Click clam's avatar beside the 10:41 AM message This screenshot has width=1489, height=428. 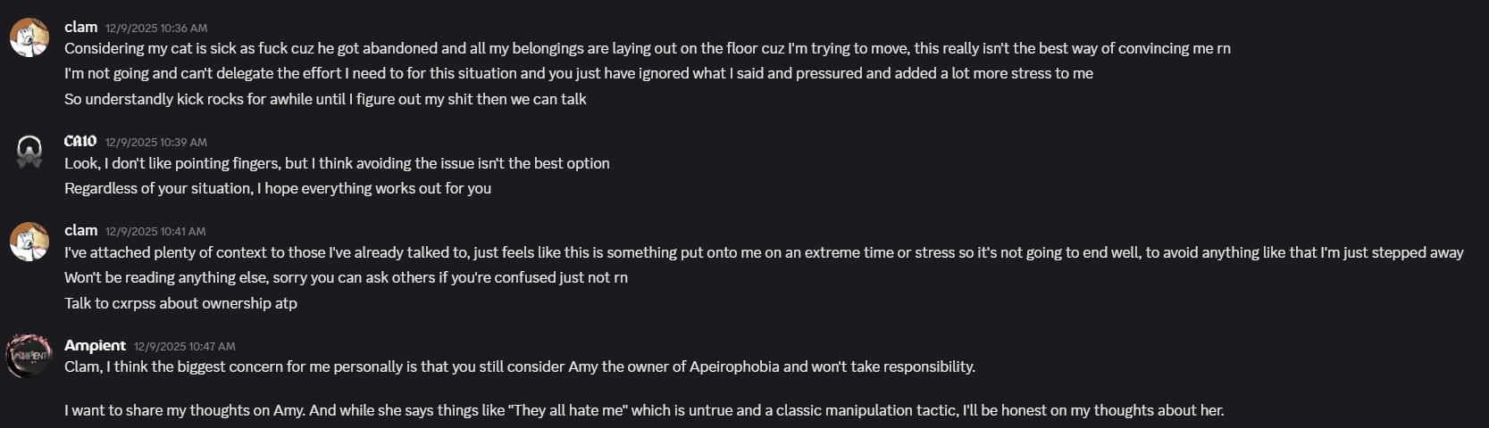click(x=29, y=241)
